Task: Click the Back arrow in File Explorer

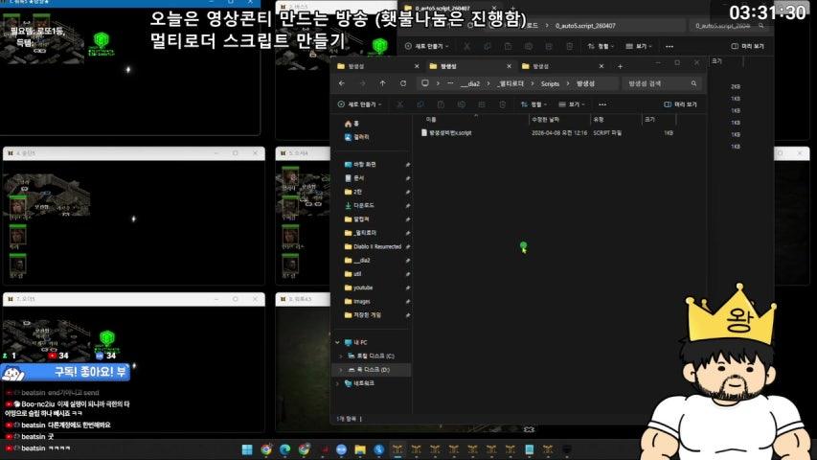Action: tap(342, 83)
